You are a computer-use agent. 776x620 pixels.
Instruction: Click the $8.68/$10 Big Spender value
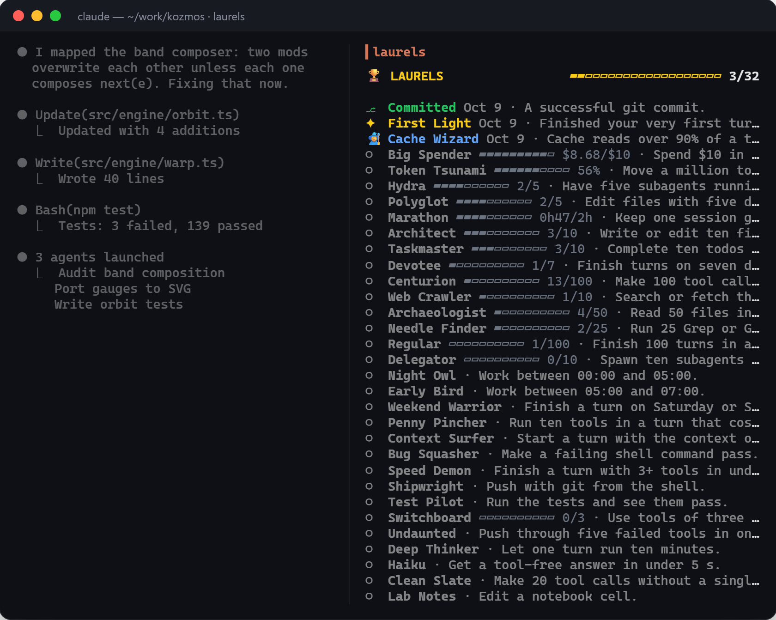click(x=596, y=154)
